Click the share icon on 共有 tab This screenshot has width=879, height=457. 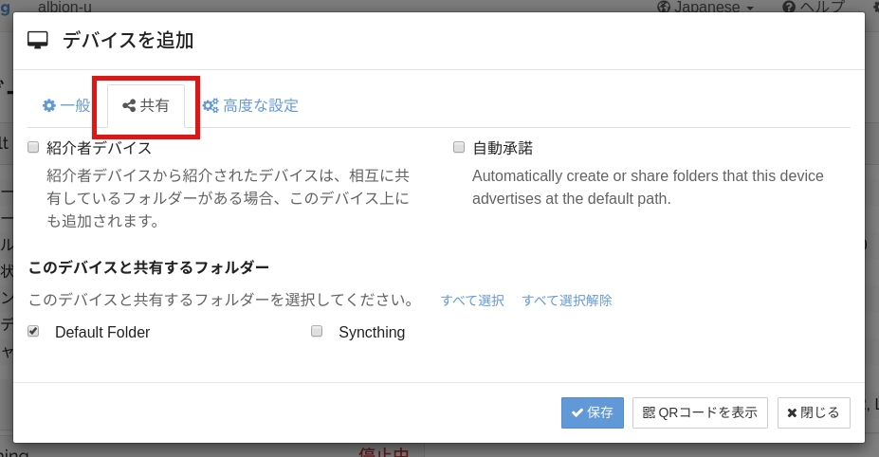(x=129, y=105)
